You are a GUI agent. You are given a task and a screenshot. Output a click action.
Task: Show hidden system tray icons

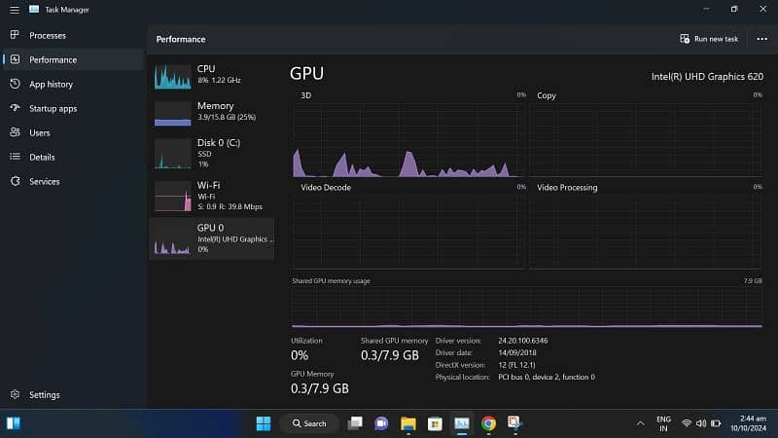tap(640, 423)
